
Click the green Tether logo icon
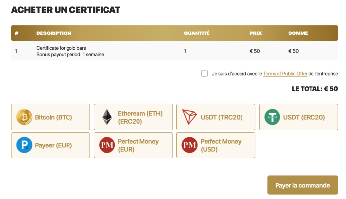tap(272, 117)
